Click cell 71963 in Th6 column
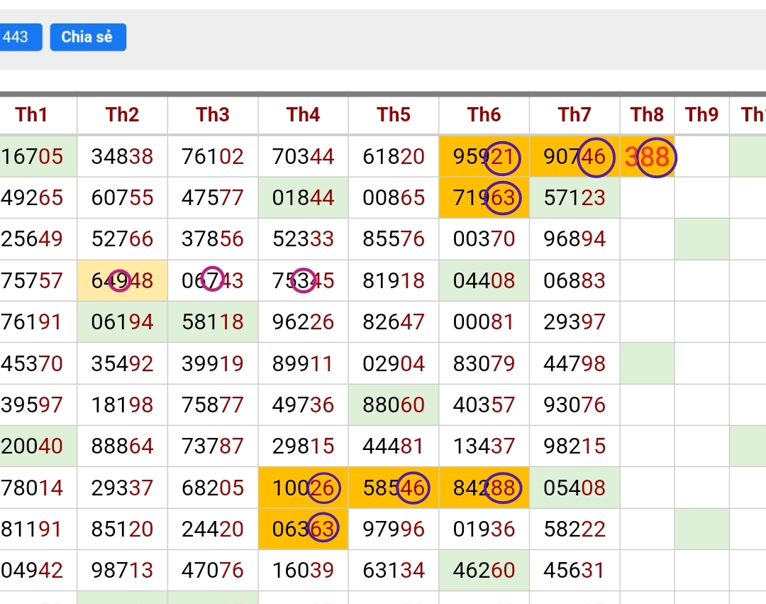This screenshot has height=604, width=766. click(484, 198)
